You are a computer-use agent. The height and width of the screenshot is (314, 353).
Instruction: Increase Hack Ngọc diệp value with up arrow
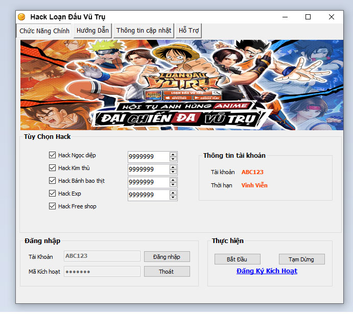(173, 154)
